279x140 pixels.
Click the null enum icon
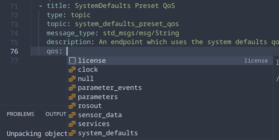pos(72,79)
